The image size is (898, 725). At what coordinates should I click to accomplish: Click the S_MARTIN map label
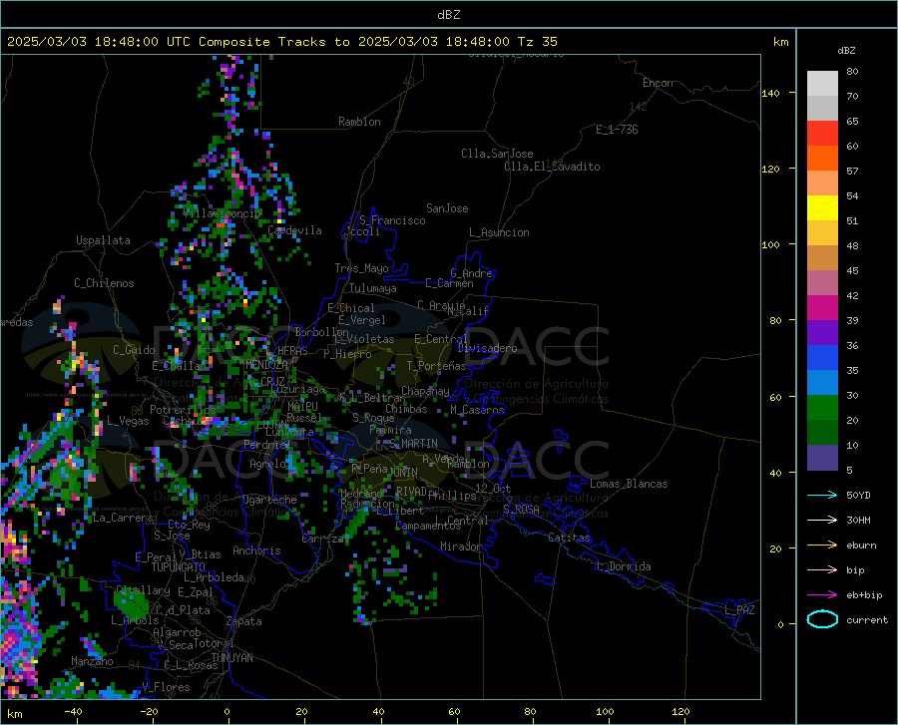click(413, 444)
